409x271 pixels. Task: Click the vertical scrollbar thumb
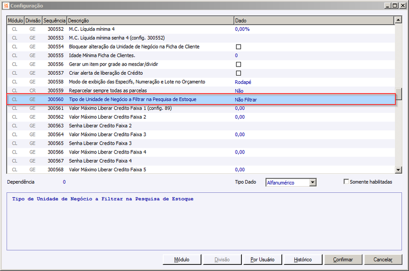pos(398,94)
